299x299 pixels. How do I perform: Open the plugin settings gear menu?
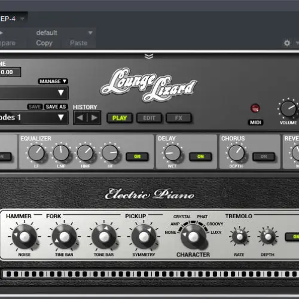[x=287, y=43]
